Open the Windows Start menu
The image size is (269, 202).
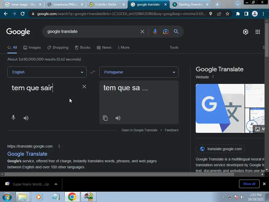[7, 197]
